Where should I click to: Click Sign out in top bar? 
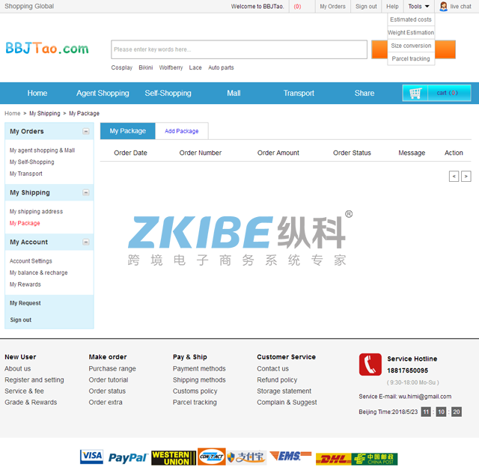[366, 7]
